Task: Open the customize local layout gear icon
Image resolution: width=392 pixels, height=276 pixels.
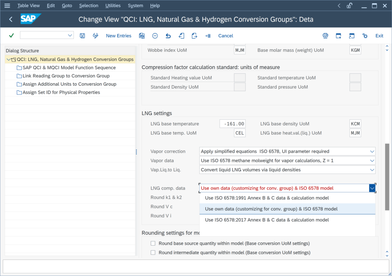Action: coord(365,36)
